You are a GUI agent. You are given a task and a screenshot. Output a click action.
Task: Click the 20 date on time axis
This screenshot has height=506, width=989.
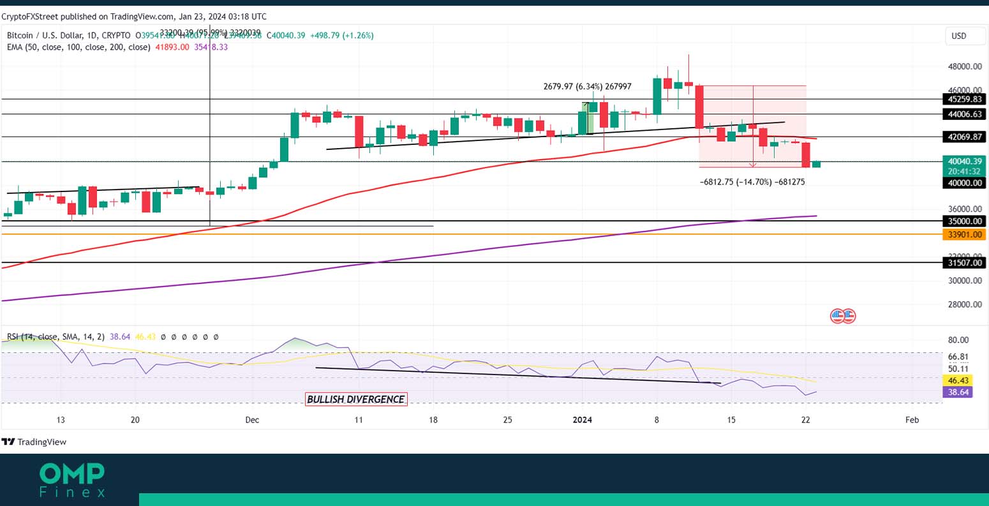135,420
